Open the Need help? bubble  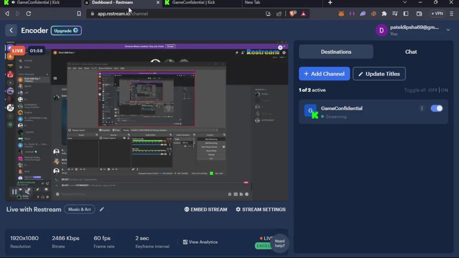click(x=280, y=243)
